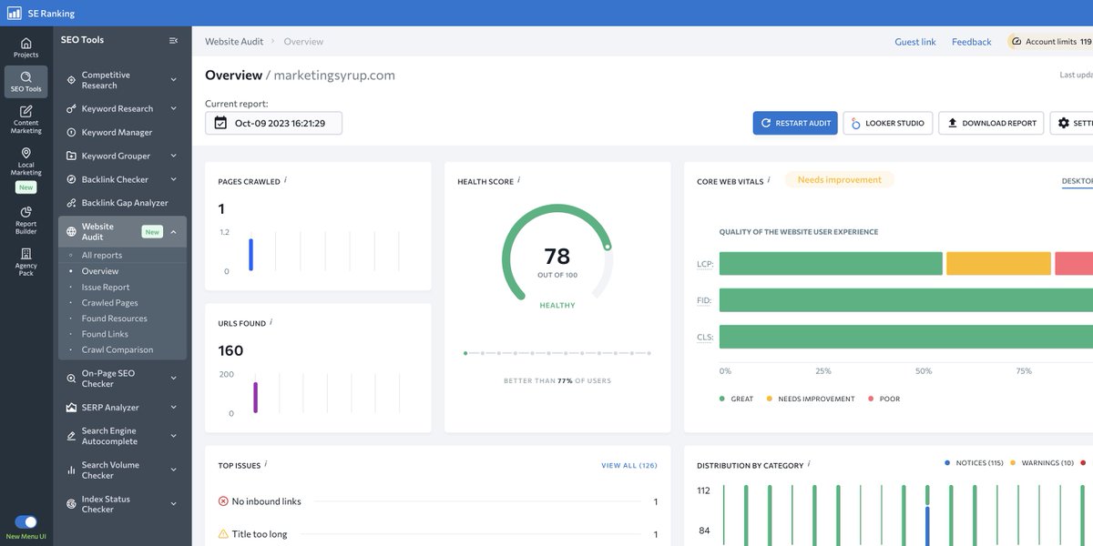Screen dimensions: 1093x546
Task: Click the Keyword Manager icon
Action: [71, 132]
